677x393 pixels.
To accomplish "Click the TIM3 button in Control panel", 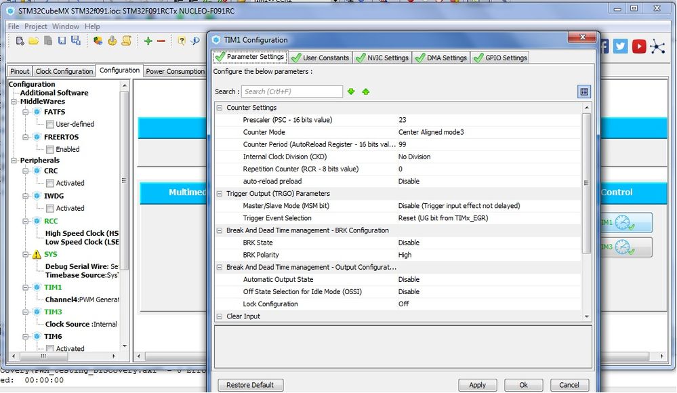I will [625, 247].
